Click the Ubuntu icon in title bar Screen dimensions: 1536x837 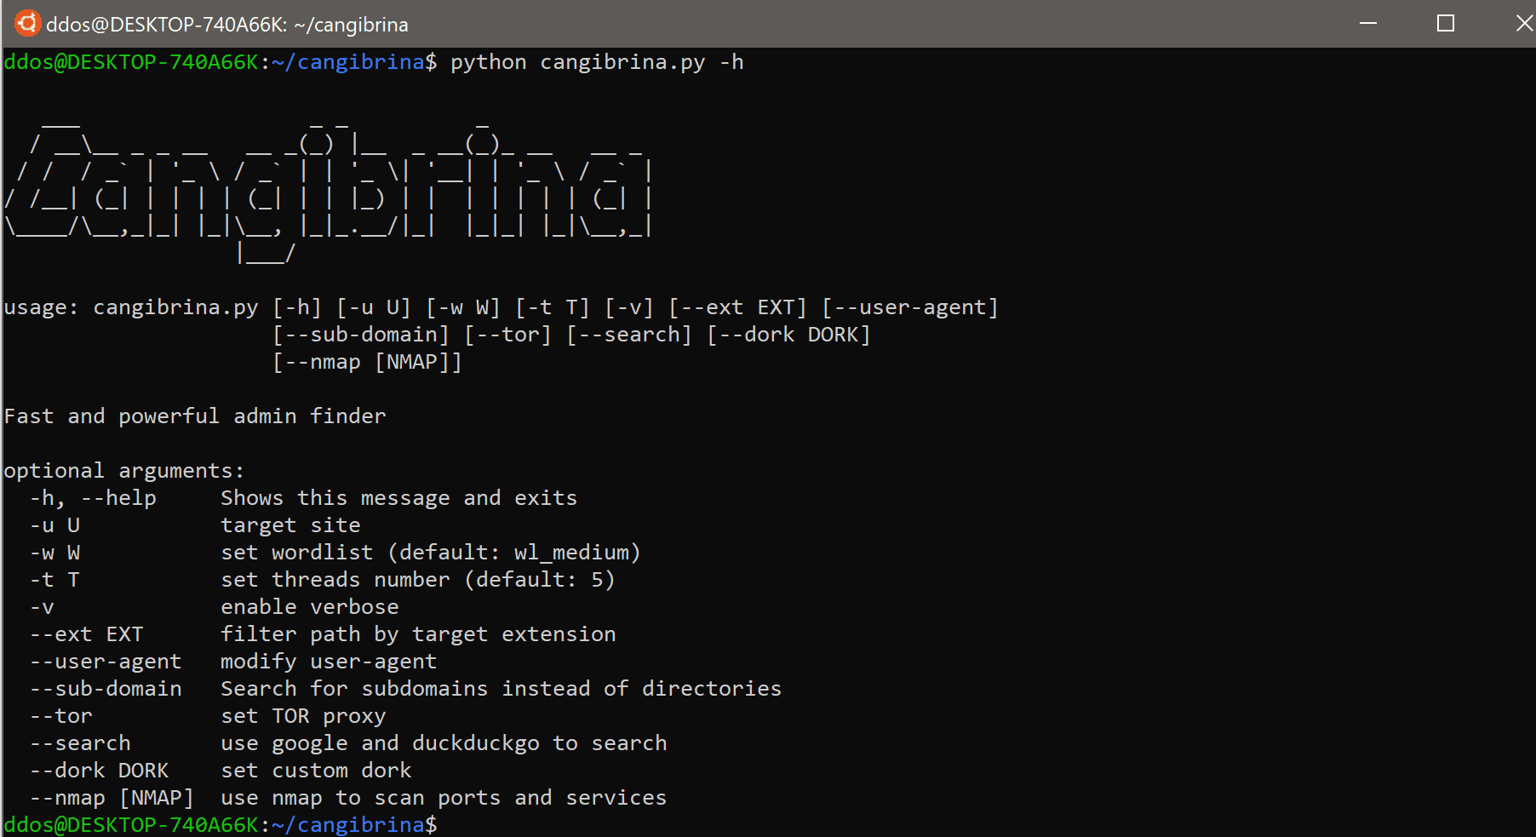click(27, 23)
